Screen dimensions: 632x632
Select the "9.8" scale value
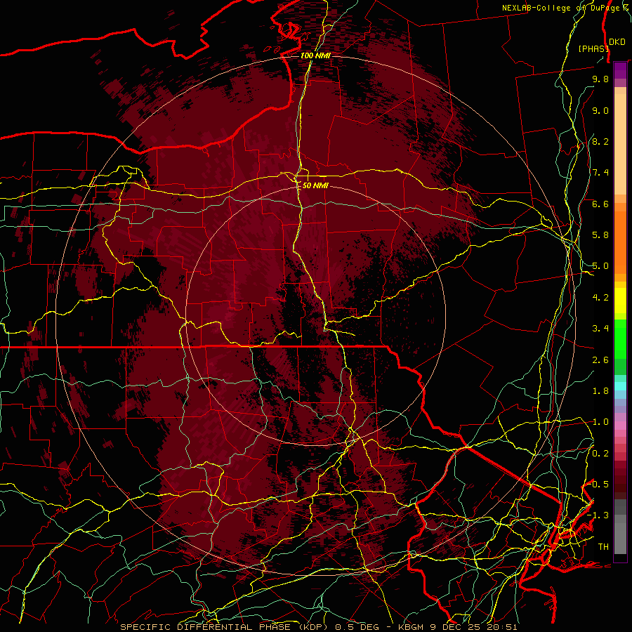pyautogui.click(x=600, y=79)
